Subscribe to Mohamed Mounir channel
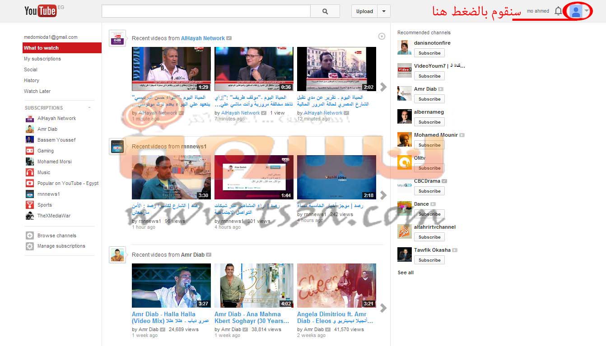606x346 pixels. (429, 145)
